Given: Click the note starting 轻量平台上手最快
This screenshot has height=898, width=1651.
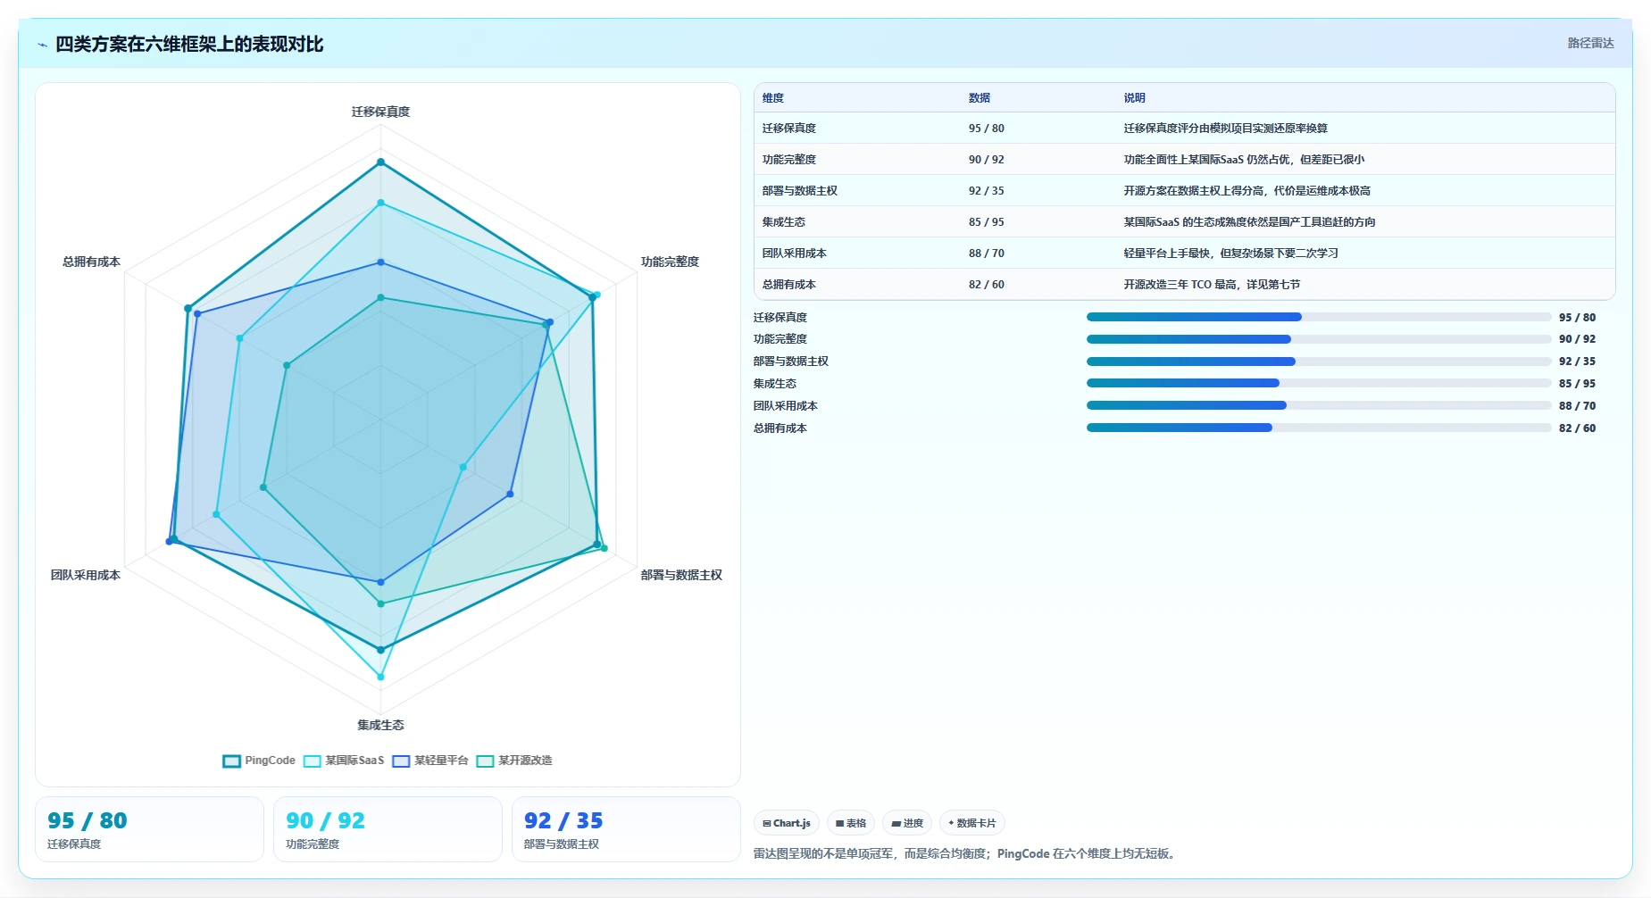Looking at the screenshot, I should point(1231,254).
